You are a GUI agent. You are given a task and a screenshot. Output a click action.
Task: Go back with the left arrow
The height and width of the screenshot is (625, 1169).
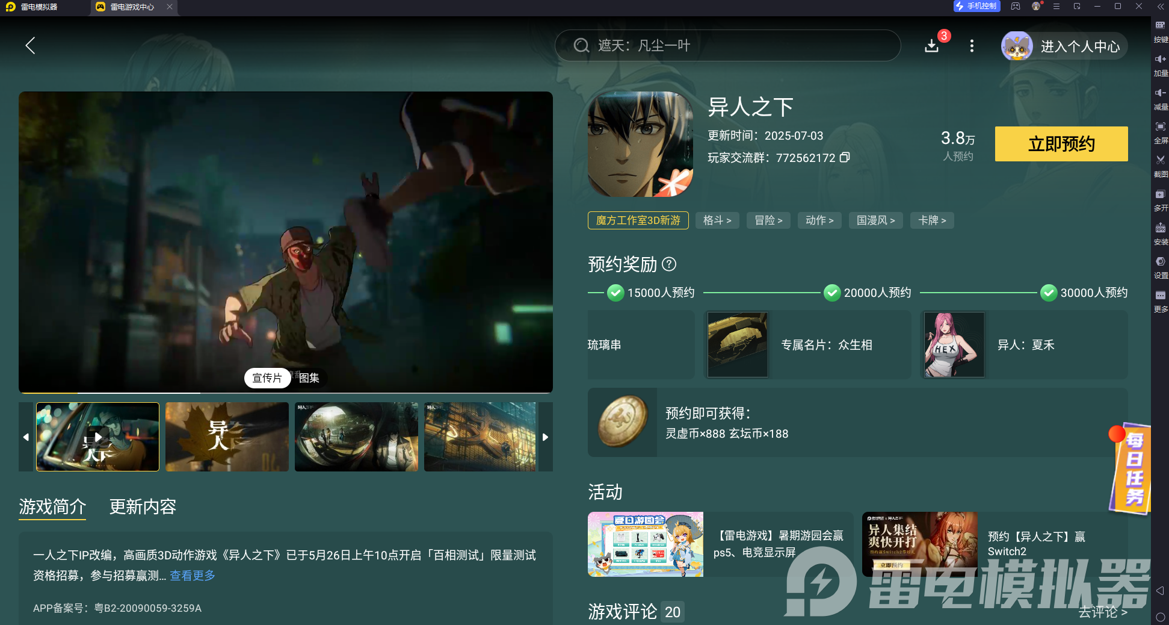30,46
